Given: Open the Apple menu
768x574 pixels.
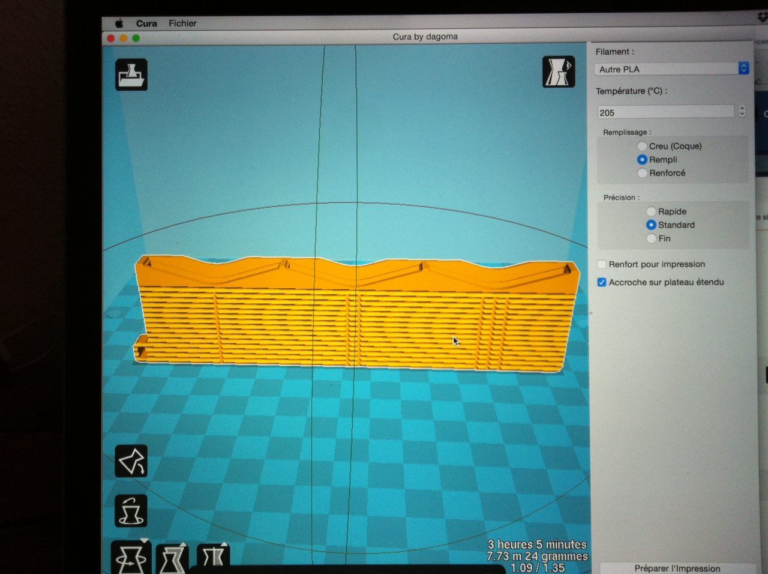Looking at the screenshot, I should (x=119, y=23).
